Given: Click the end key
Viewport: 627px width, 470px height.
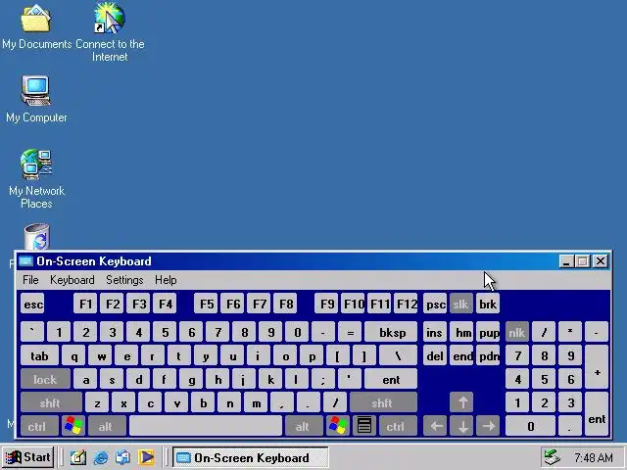Looking at the screenshot, I should click(x=461, y=355).
